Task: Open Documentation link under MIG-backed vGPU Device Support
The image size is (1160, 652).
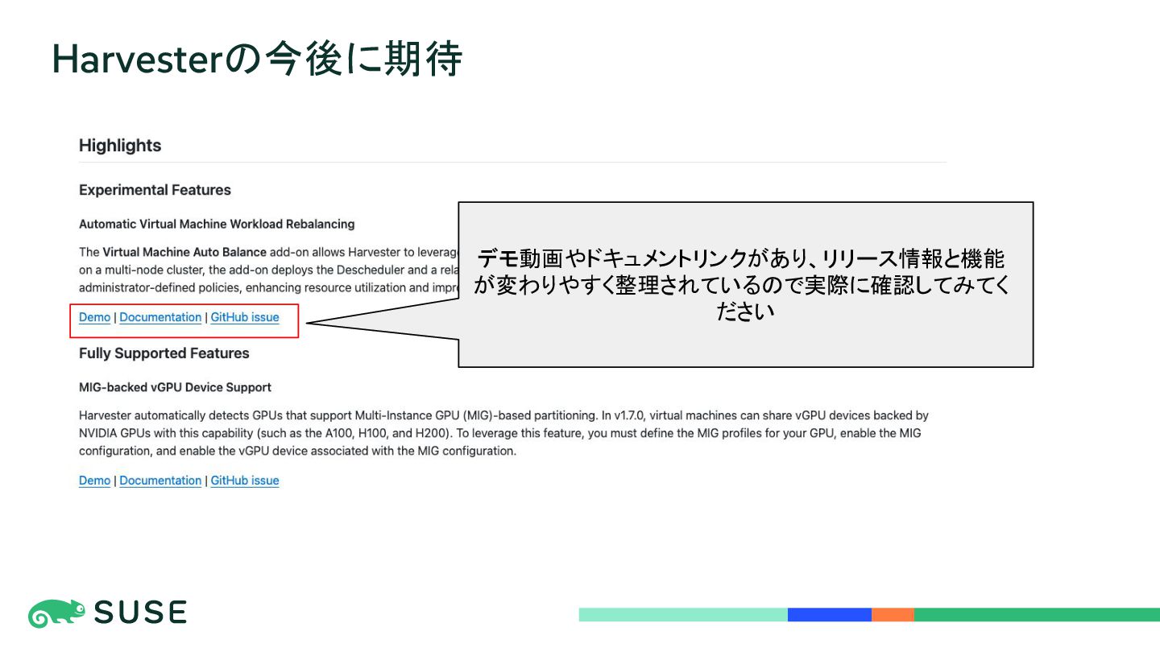Action: [x=160, y=481]
